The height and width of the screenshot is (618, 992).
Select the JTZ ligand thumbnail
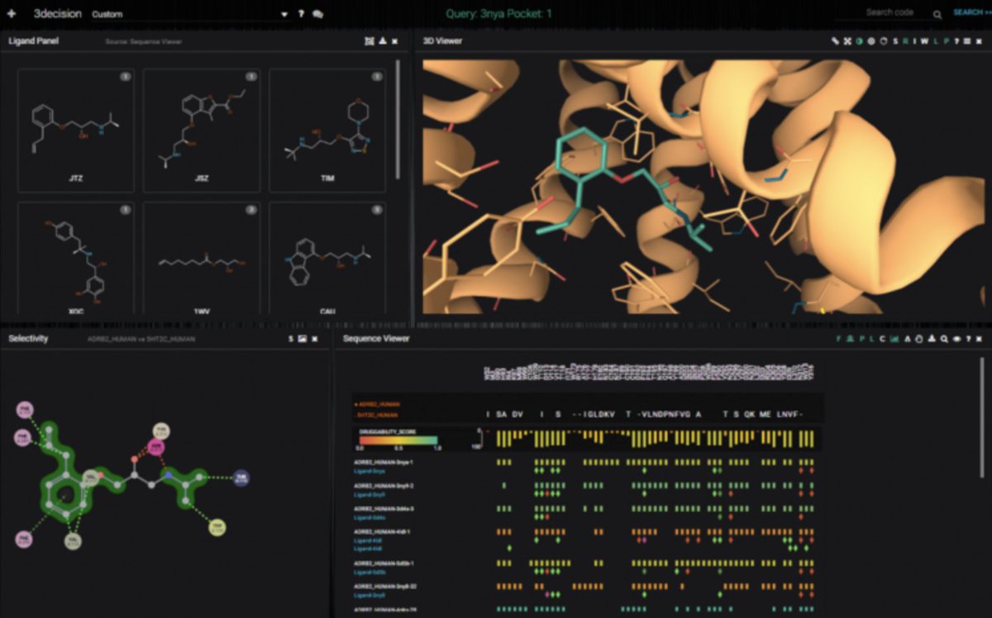click(75, 131)
